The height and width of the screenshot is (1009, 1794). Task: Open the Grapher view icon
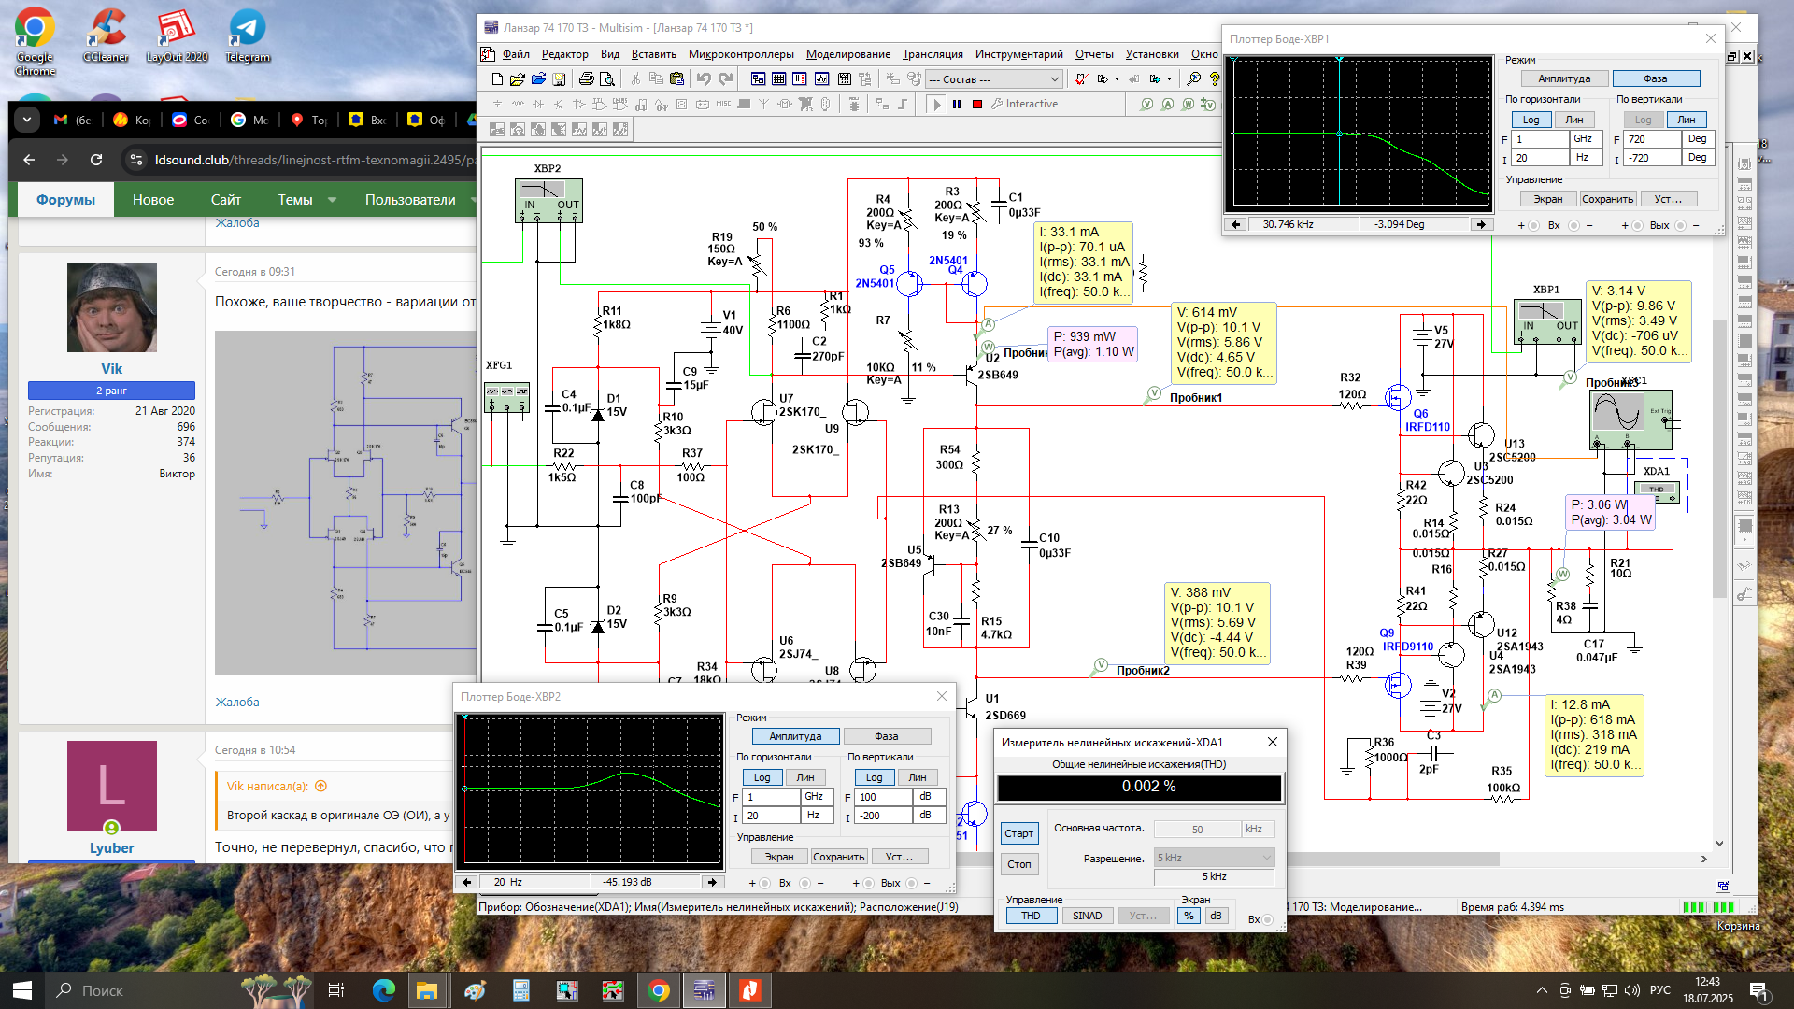tap(821, 79)
